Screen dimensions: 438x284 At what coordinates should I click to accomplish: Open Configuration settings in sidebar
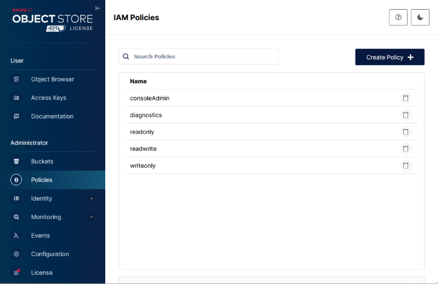coord(50,254)
